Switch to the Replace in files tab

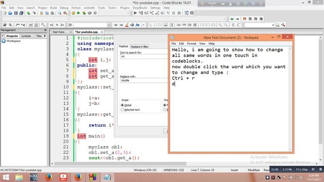point(139,47)
